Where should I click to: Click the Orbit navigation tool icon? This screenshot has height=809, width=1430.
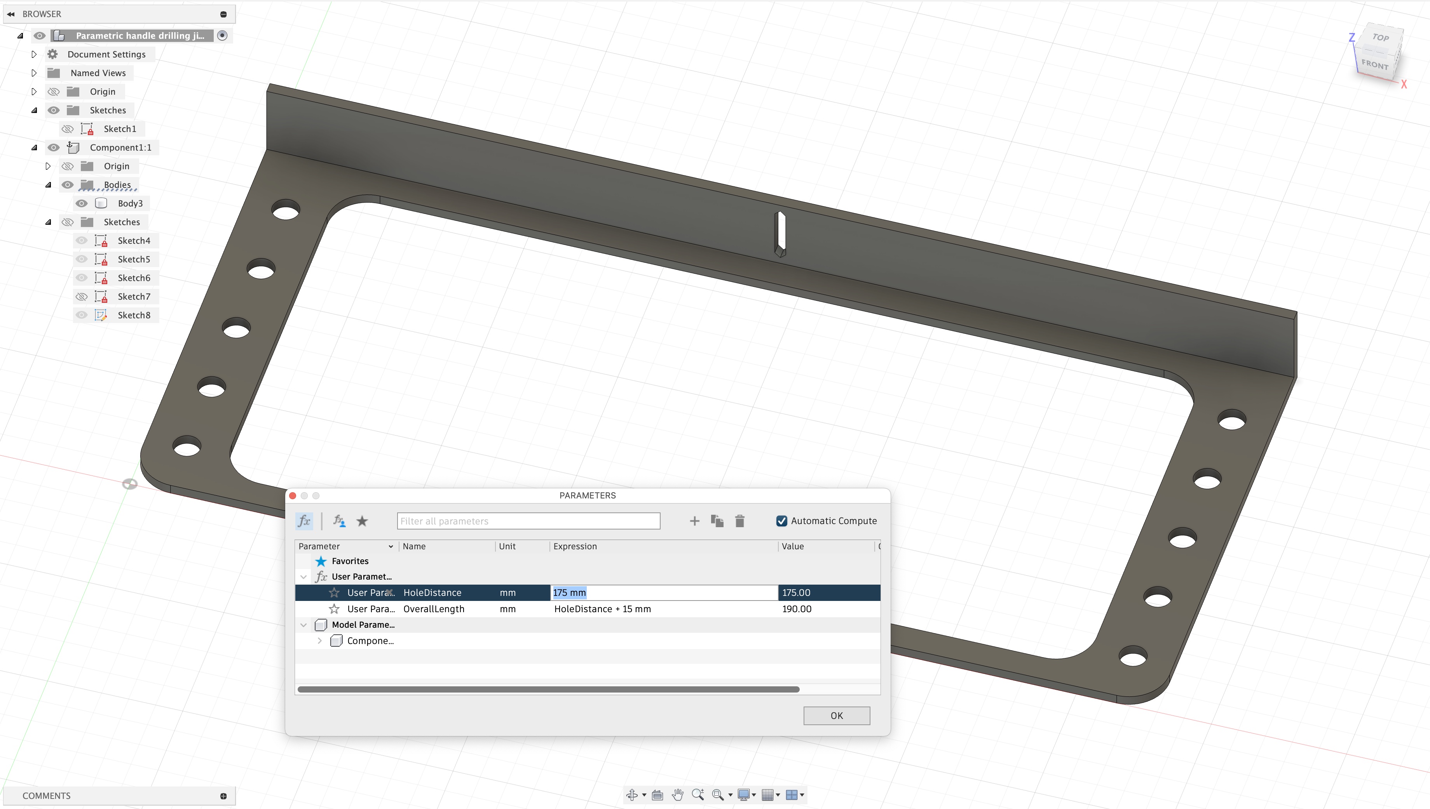click(632, 795)
